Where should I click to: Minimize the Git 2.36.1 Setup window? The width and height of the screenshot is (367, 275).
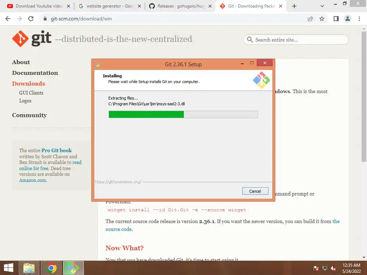tap(242, 64)
